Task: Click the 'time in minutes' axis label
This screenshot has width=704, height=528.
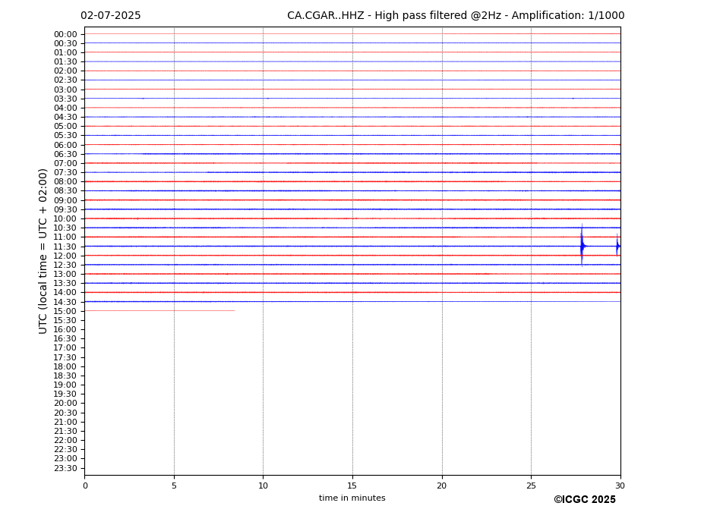Action: 352,498
